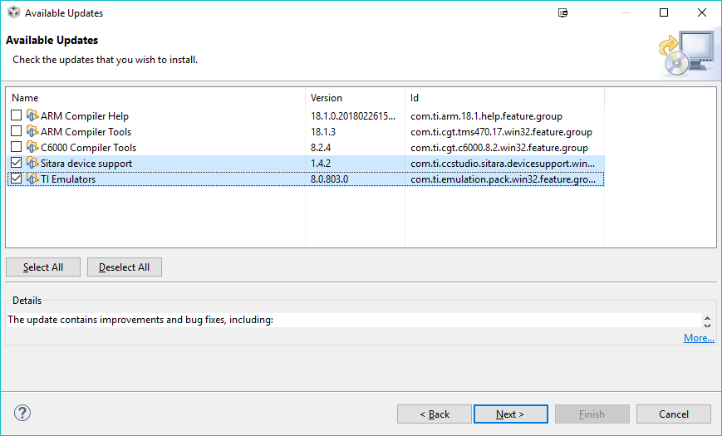Uncheck the Sitara device support checkbox

17,164
